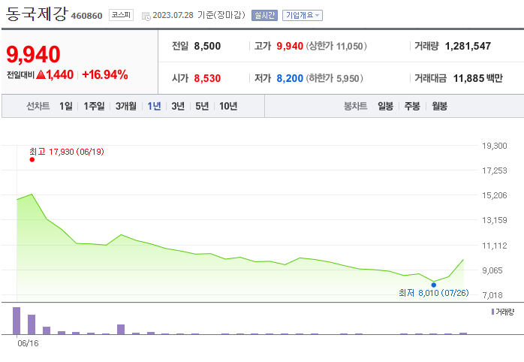
Task: Click the current price 9,940 in large red
Action: [x=34, y=54]
